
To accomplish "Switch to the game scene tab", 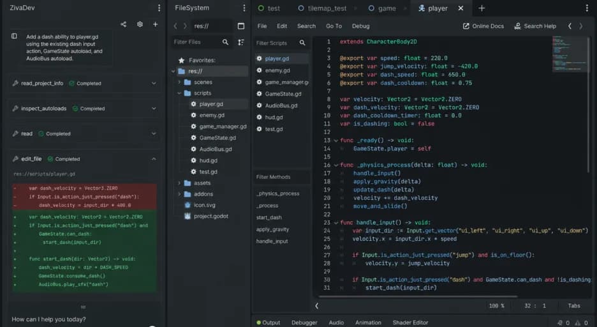I will click(x=382, y=8).
